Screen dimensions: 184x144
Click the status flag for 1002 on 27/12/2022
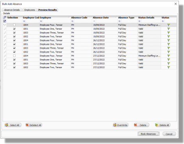[x=169, y=67]
